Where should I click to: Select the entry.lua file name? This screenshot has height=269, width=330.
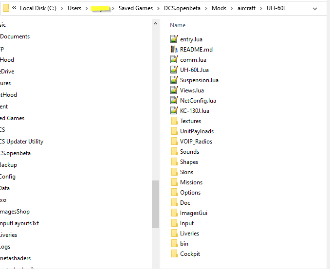[x=191, y=39]
